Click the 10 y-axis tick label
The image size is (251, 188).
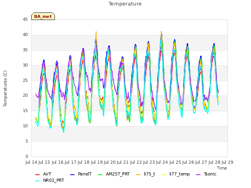(25, 126)
